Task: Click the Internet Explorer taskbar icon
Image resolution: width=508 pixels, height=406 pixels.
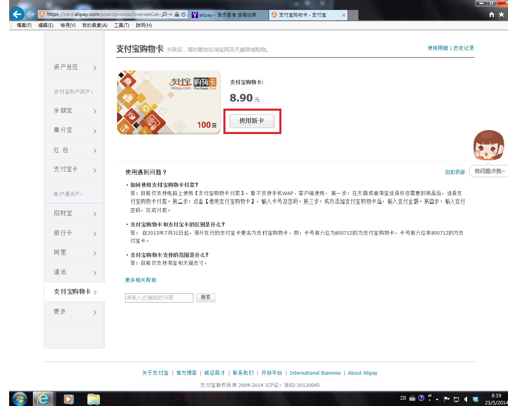Action: tap(43, 399)
